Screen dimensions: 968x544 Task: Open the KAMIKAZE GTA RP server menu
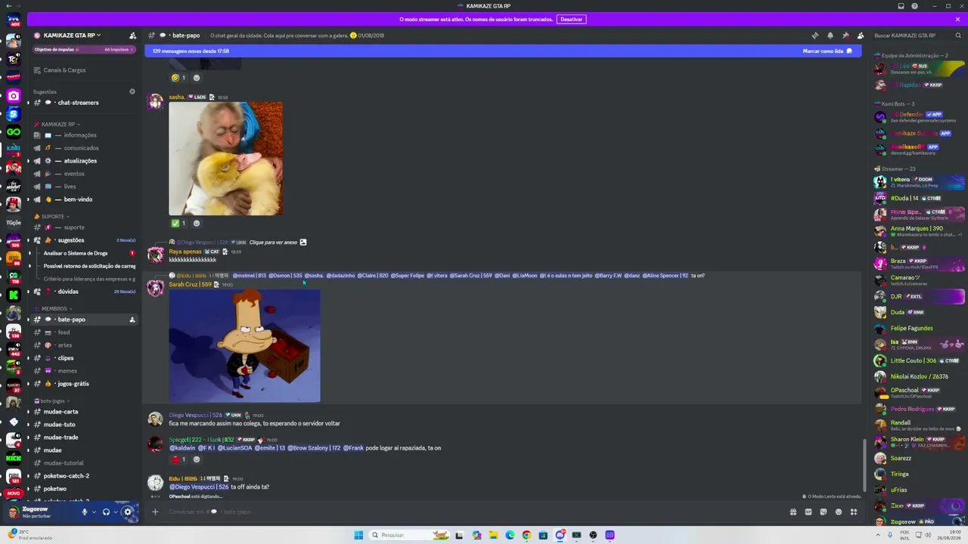(72, 36)
